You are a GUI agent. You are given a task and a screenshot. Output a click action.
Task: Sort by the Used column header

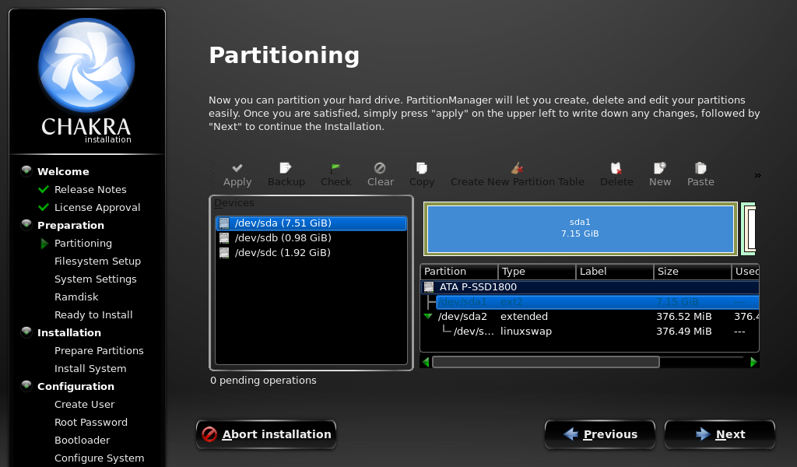[x=745, y=272]
